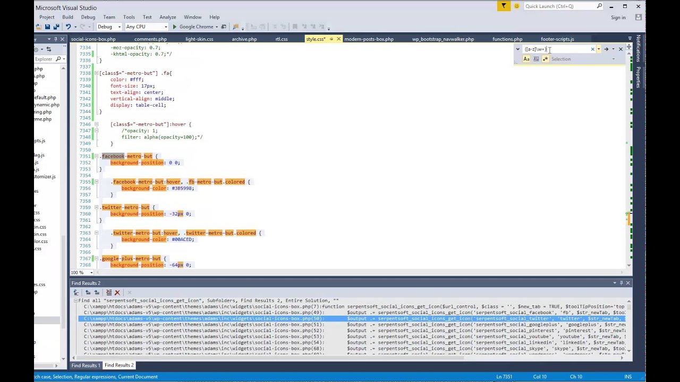Sync with active document icon in explorer
The height and width of the screenshot is (382, 680).
[48, 49]
